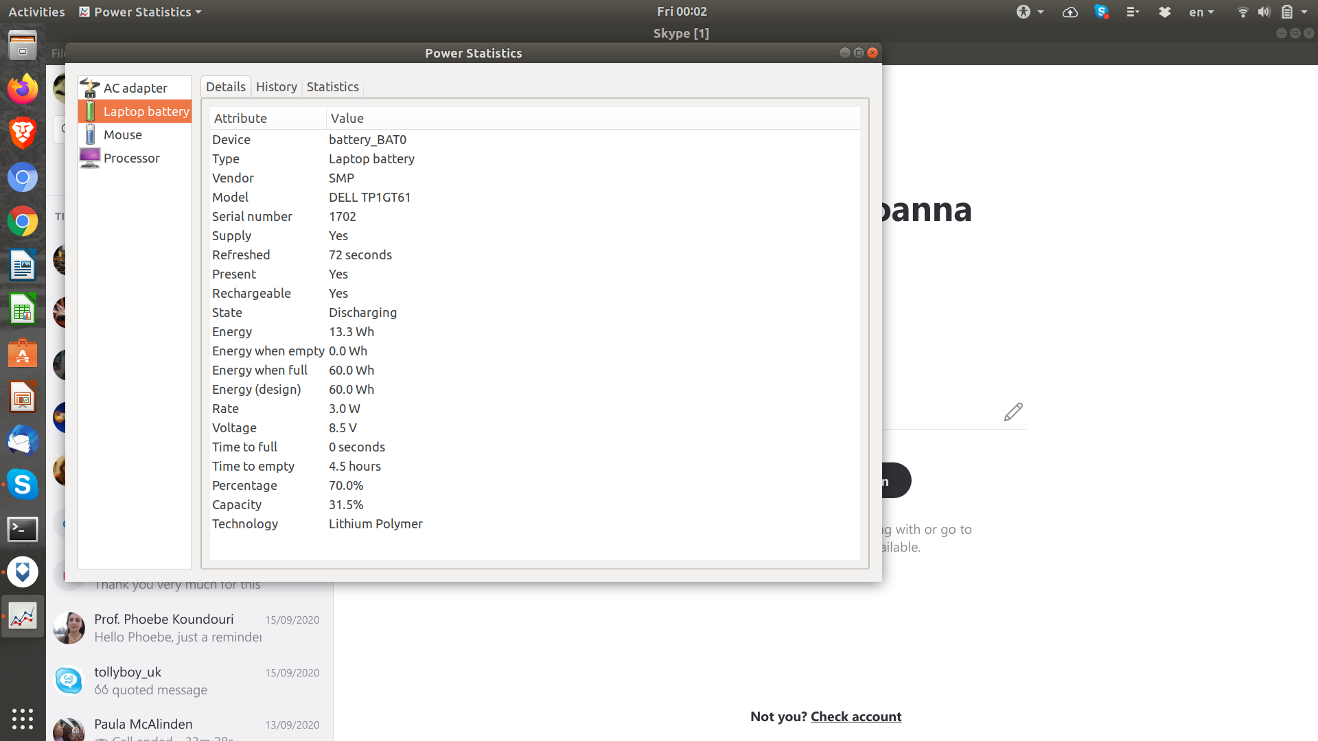Open Files manager from the dock
The height and width of the screenshot is (741, 1318).
tap(23, 45)
